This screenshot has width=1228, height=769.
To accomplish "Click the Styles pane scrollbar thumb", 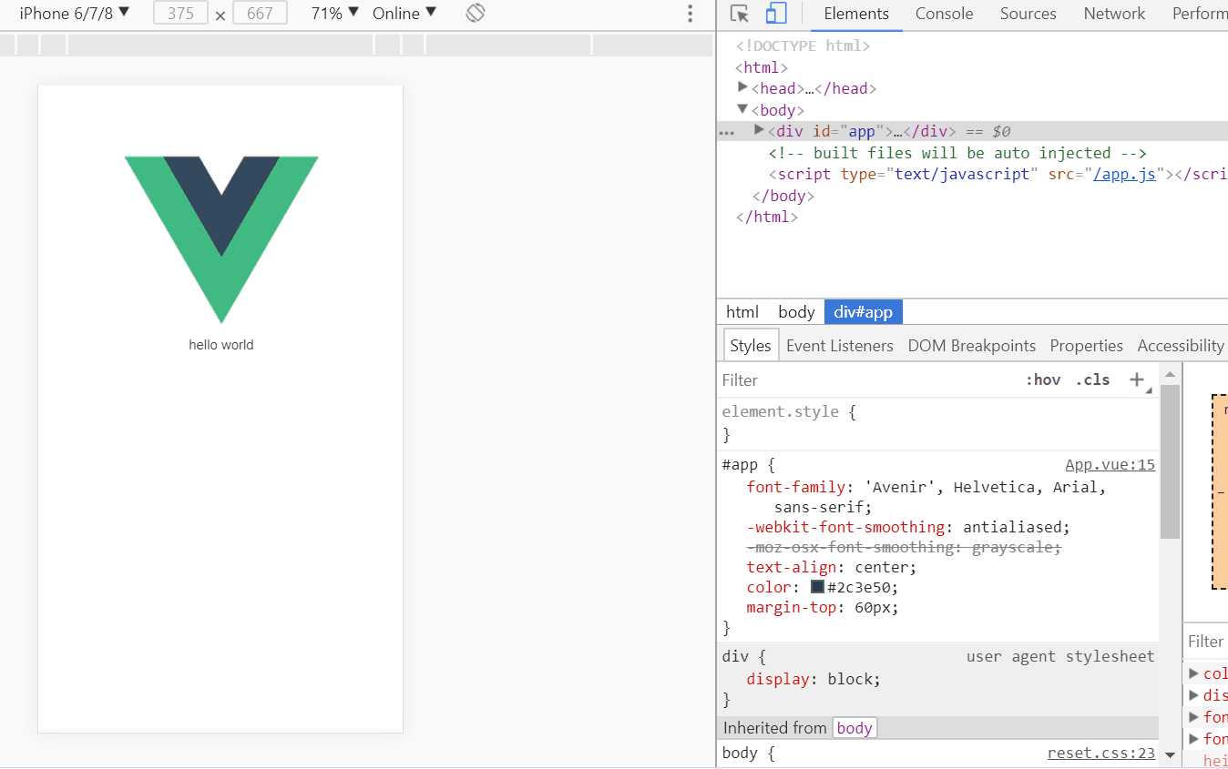I will pyautogui.click(x=1170, y=460).
